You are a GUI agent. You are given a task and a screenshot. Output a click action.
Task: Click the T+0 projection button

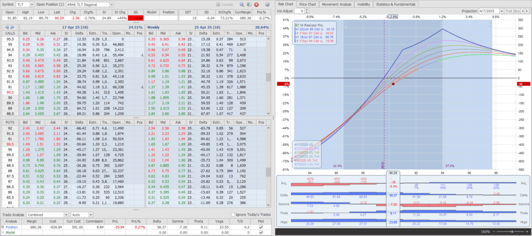[x=509, y=11]
